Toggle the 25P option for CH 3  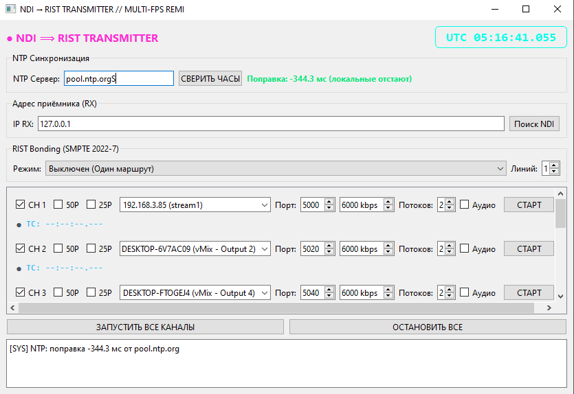click(x=91, y=292)
